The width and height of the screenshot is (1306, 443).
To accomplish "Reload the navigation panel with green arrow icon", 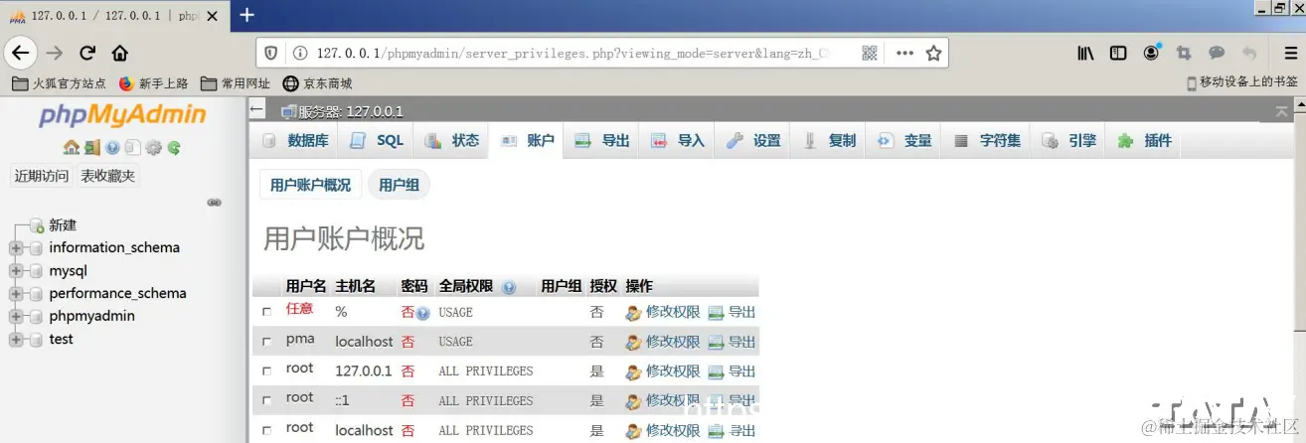I will 174,147.
